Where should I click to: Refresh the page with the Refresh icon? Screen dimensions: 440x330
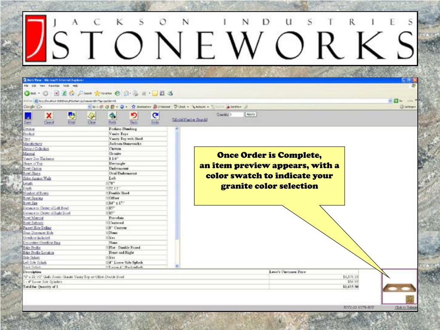click(64, 93)
